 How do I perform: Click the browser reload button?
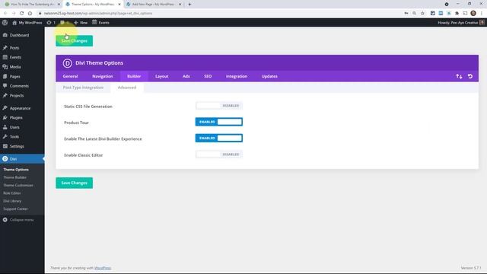tap(21, 13)
